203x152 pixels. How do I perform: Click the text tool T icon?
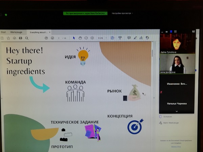coord(120,38)
